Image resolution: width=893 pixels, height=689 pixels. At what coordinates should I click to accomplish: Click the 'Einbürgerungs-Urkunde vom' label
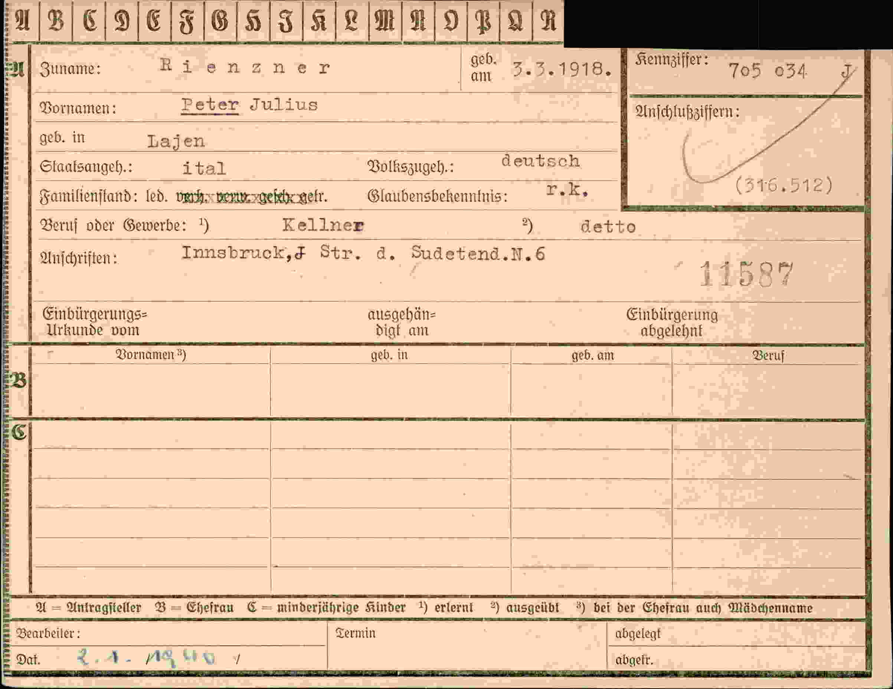pos(95,322)
